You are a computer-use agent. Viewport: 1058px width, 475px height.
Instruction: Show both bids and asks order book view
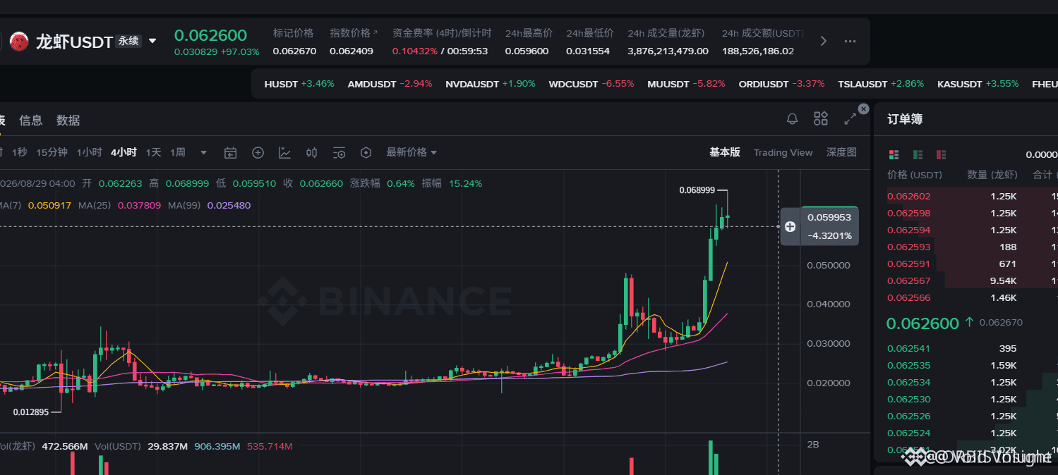(894, 154)
